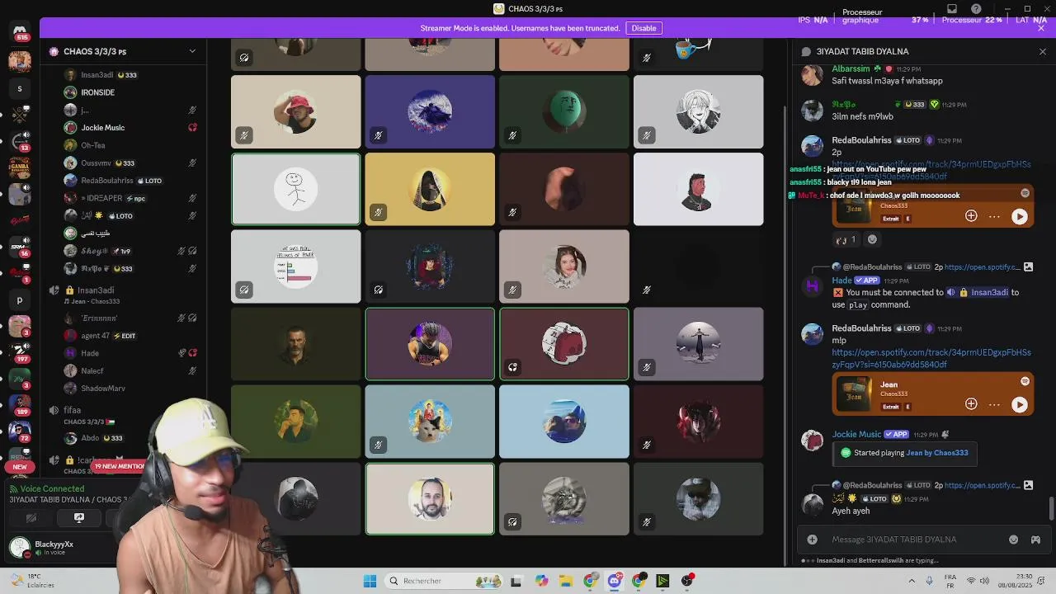Viewport: 1056px width, 594px height.
Task: Open Discord from the Windows taskbar
Action: coord(615,581)
